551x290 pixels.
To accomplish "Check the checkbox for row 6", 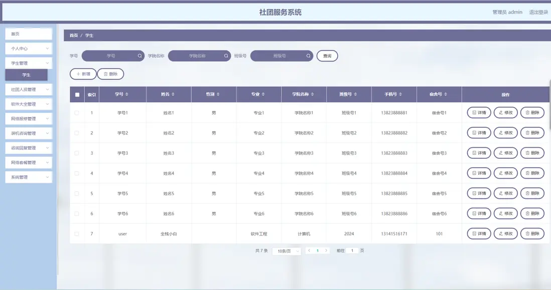I will click(77, 213).
